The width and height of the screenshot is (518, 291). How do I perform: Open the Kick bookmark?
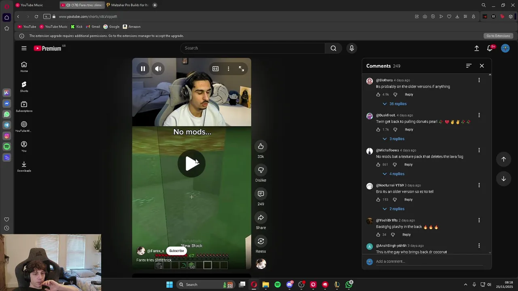[x=76, y=27]
